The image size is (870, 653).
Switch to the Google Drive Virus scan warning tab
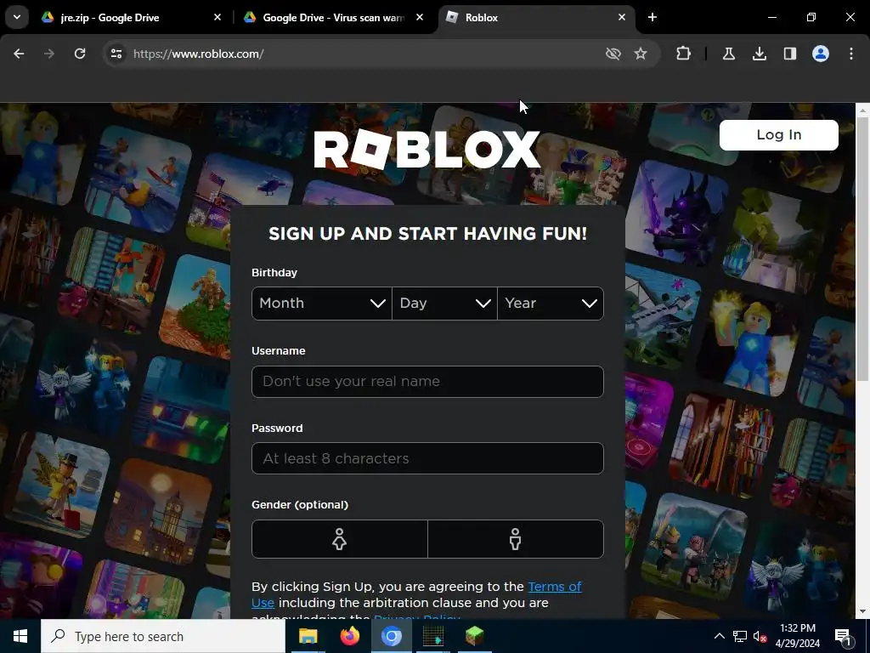pyautogui.click(x=334, y=17)
